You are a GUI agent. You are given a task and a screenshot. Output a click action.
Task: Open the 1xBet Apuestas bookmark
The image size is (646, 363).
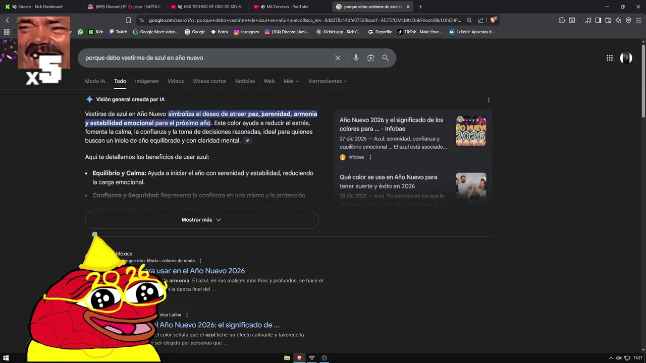(x=471, y=32)
